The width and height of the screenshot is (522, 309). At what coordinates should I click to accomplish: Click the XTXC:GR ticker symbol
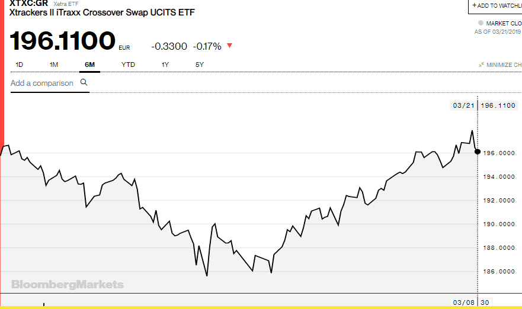click(28, 3)
